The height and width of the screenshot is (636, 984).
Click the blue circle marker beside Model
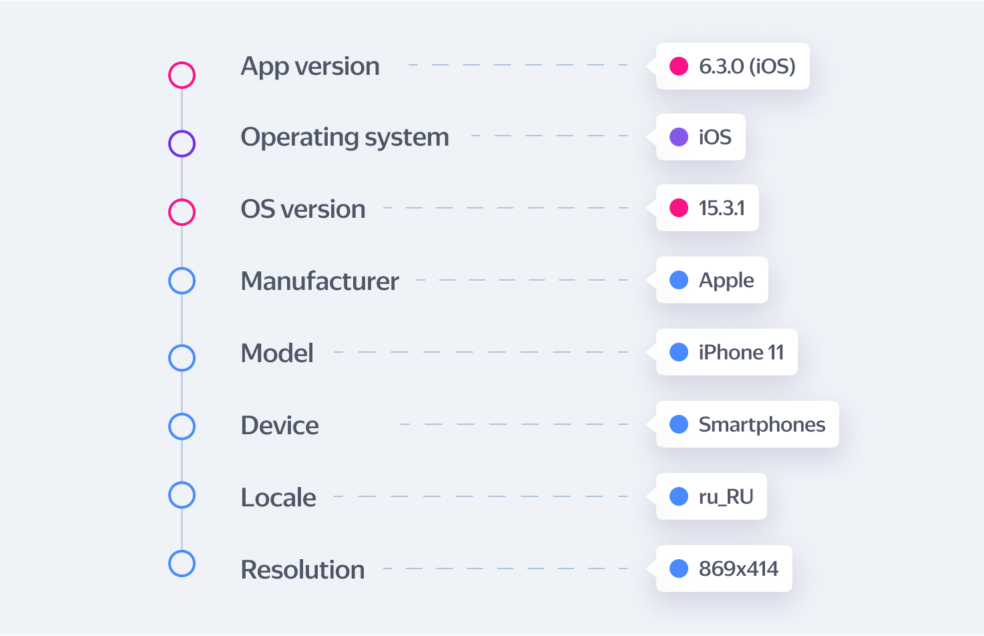point(182,357)
